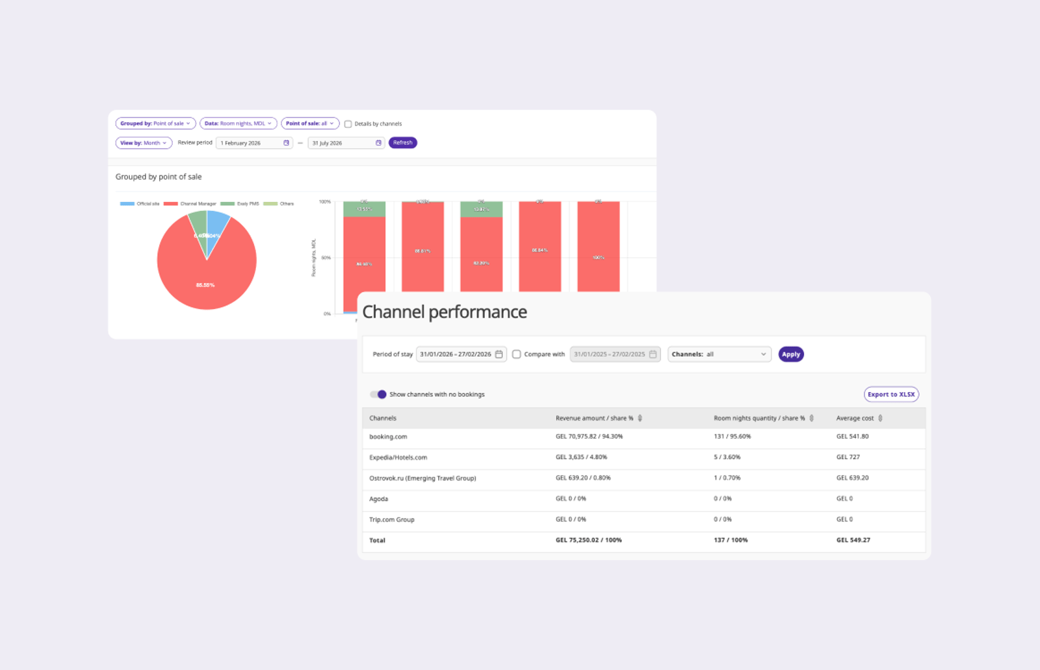The width and height of the screenshot is (1040, 670).
Task: Open calendar icon in '1 February 2026' field
Action: pyautogui.click(x=286, y=143)
